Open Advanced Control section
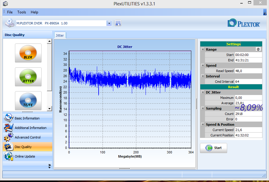 (27, 137)
